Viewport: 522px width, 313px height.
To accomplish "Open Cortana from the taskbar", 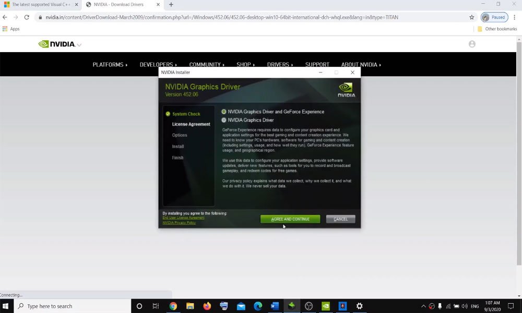I will tap(139, 306).
